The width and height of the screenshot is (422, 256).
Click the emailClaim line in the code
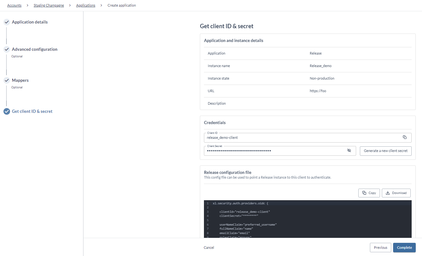tap(234, 233)
